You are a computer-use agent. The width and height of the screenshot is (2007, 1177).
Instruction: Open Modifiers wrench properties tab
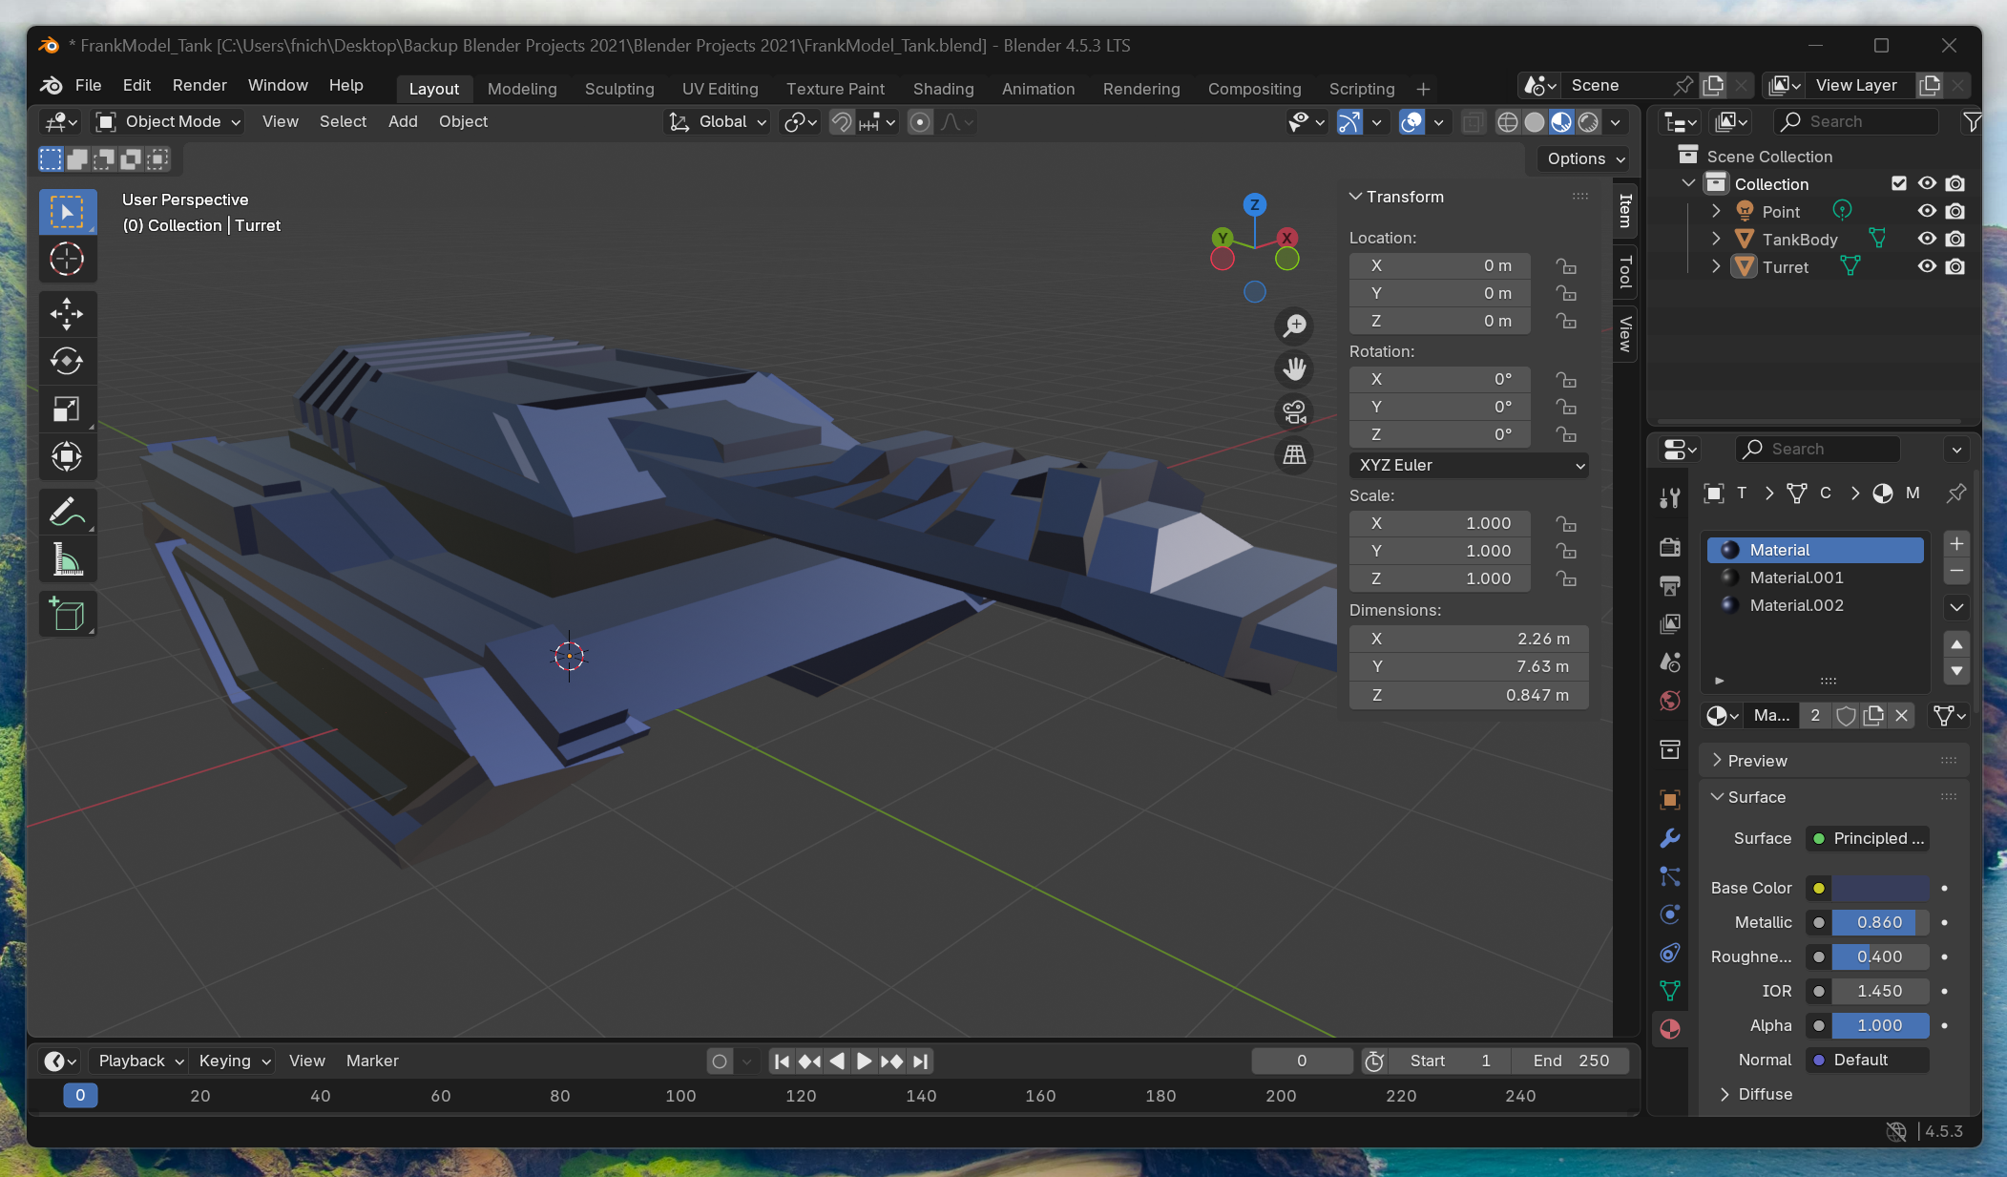click(1669, 838)
